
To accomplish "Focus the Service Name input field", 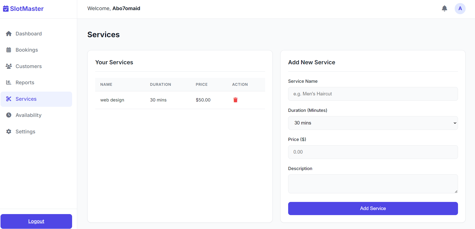I will [373, 94].
